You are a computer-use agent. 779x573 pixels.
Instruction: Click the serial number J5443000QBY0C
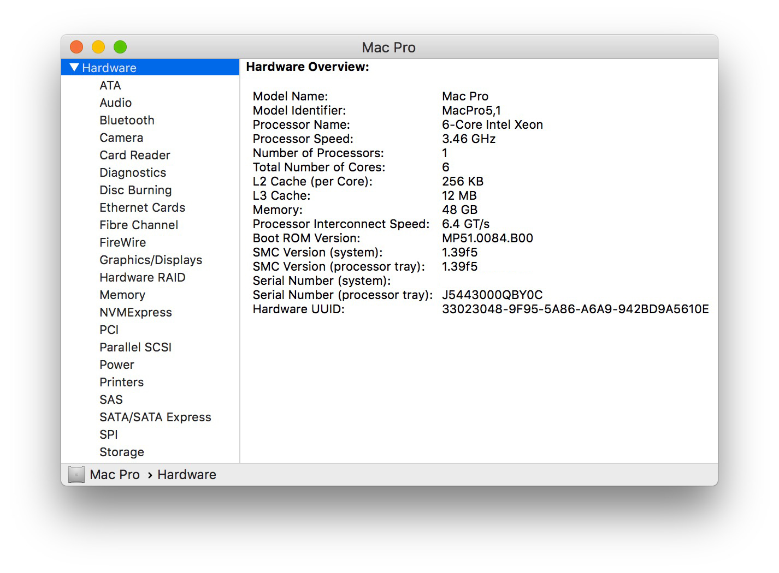click(492, 295)
